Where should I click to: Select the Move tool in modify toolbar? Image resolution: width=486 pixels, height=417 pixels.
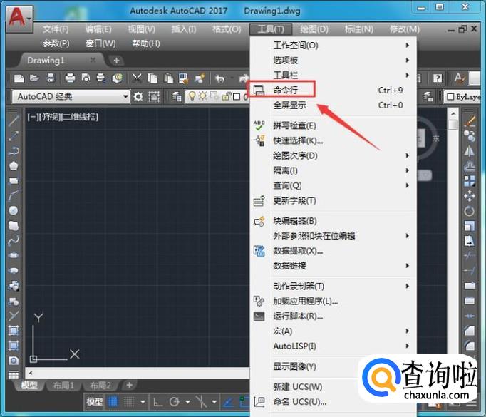point(470,196)
